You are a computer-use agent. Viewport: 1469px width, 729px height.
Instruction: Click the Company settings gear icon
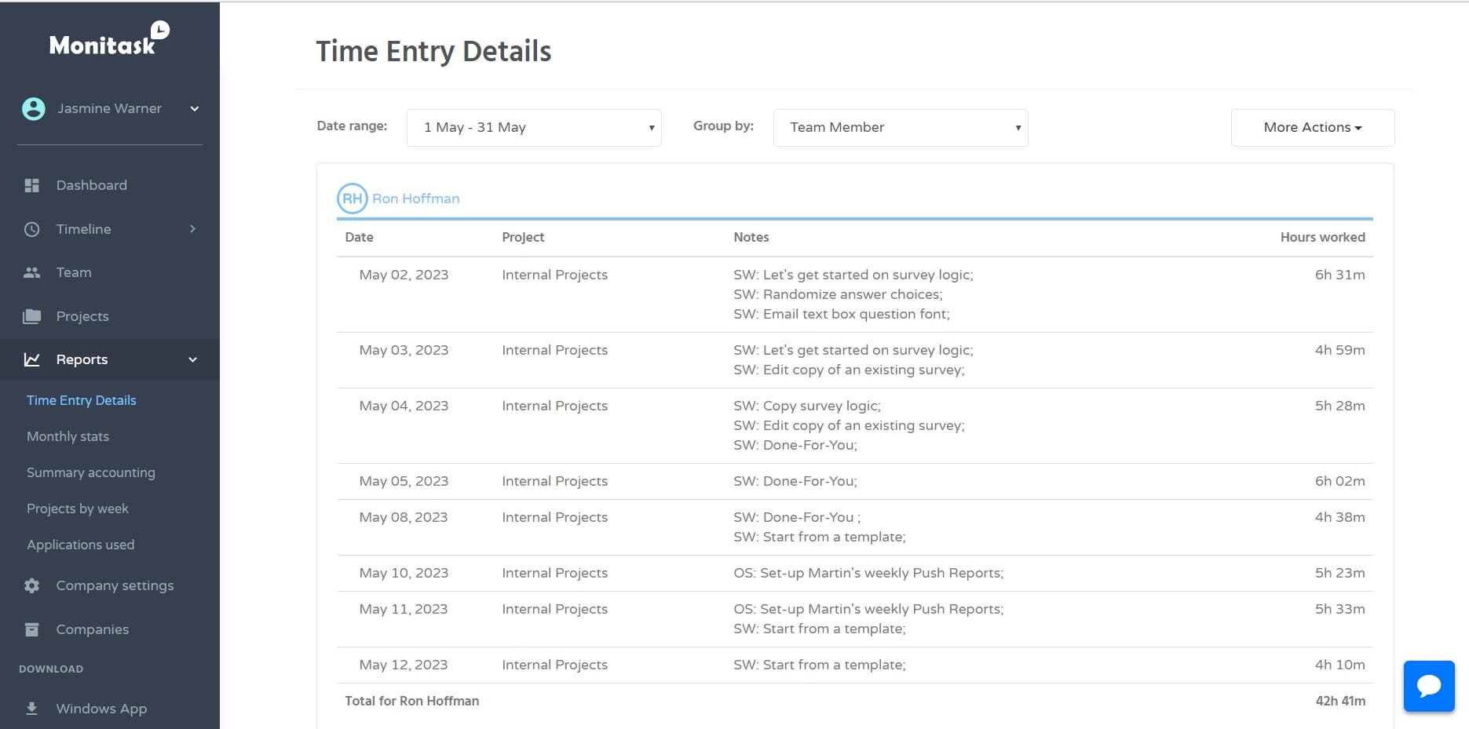(32, 585)
